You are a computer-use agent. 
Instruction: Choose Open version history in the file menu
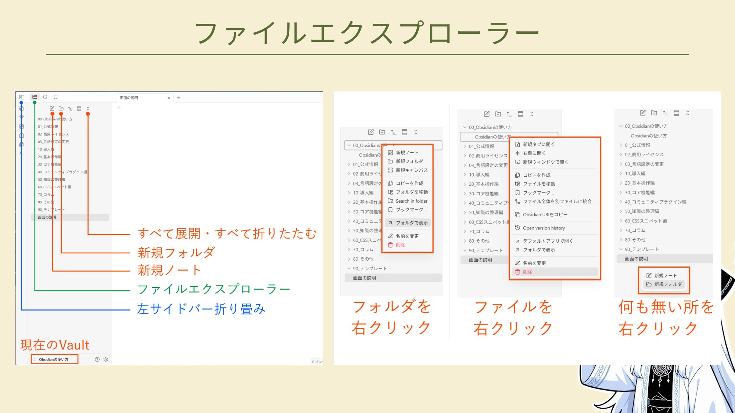(x=544, y=228)
